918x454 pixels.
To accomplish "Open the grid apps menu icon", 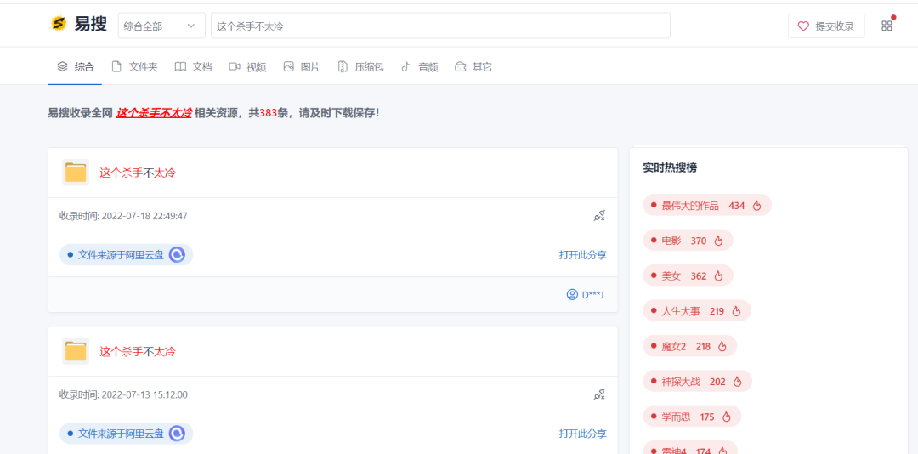I will click(887, 26).
